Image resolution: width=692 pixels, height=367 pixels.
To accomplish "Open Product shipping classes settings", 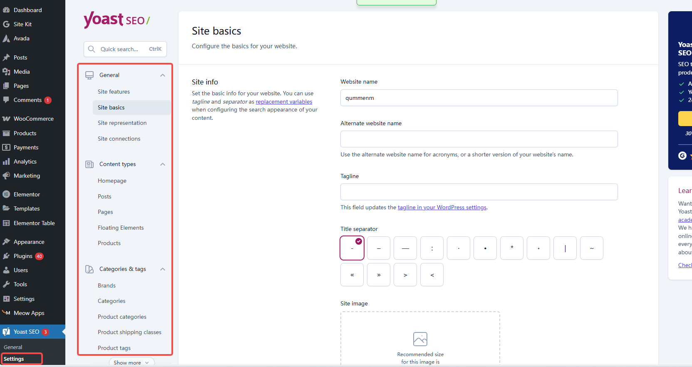I will [129, 332].
